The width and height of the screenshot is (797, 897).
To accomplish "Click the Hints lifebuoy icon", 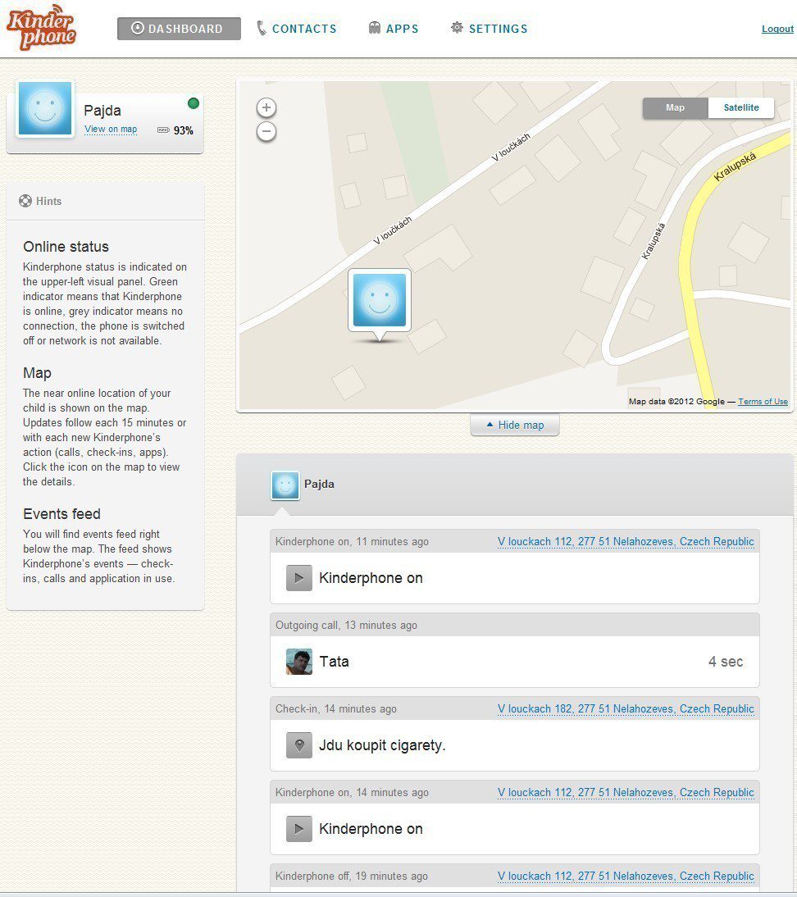I will click(25, 201).
